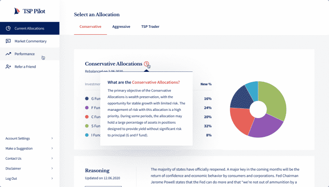
Task: Click the C Fund red legend dot
Action: [x=87, y=117]
